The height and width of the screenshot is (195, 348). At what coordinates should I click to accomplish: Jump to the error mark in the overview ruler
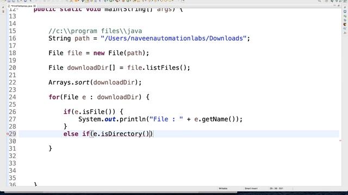click(340, 141)
